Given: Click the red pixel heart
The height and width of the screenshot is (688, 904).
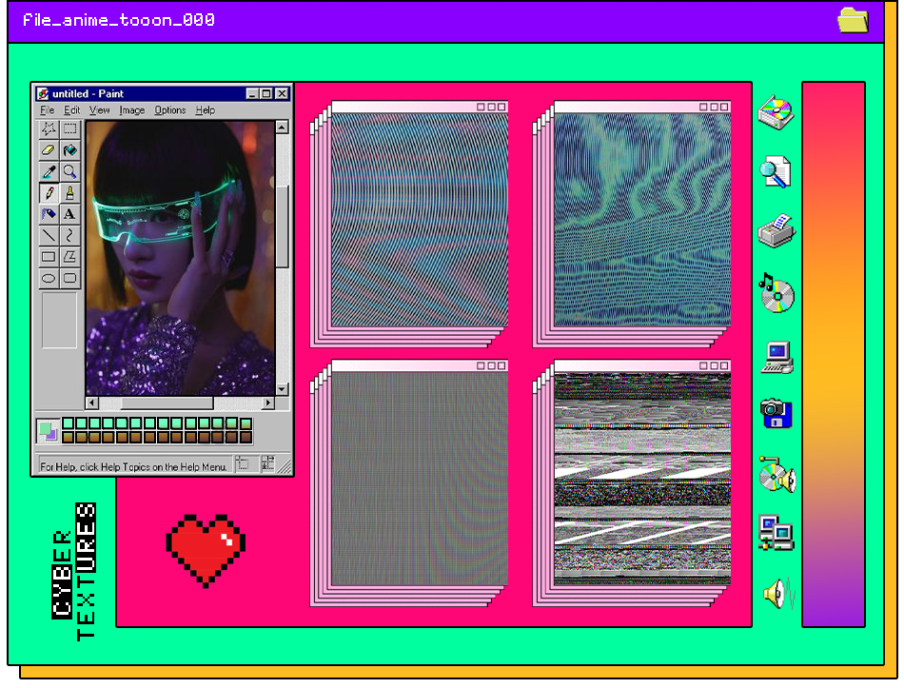Looking at the screenshot, I should 206,551.
